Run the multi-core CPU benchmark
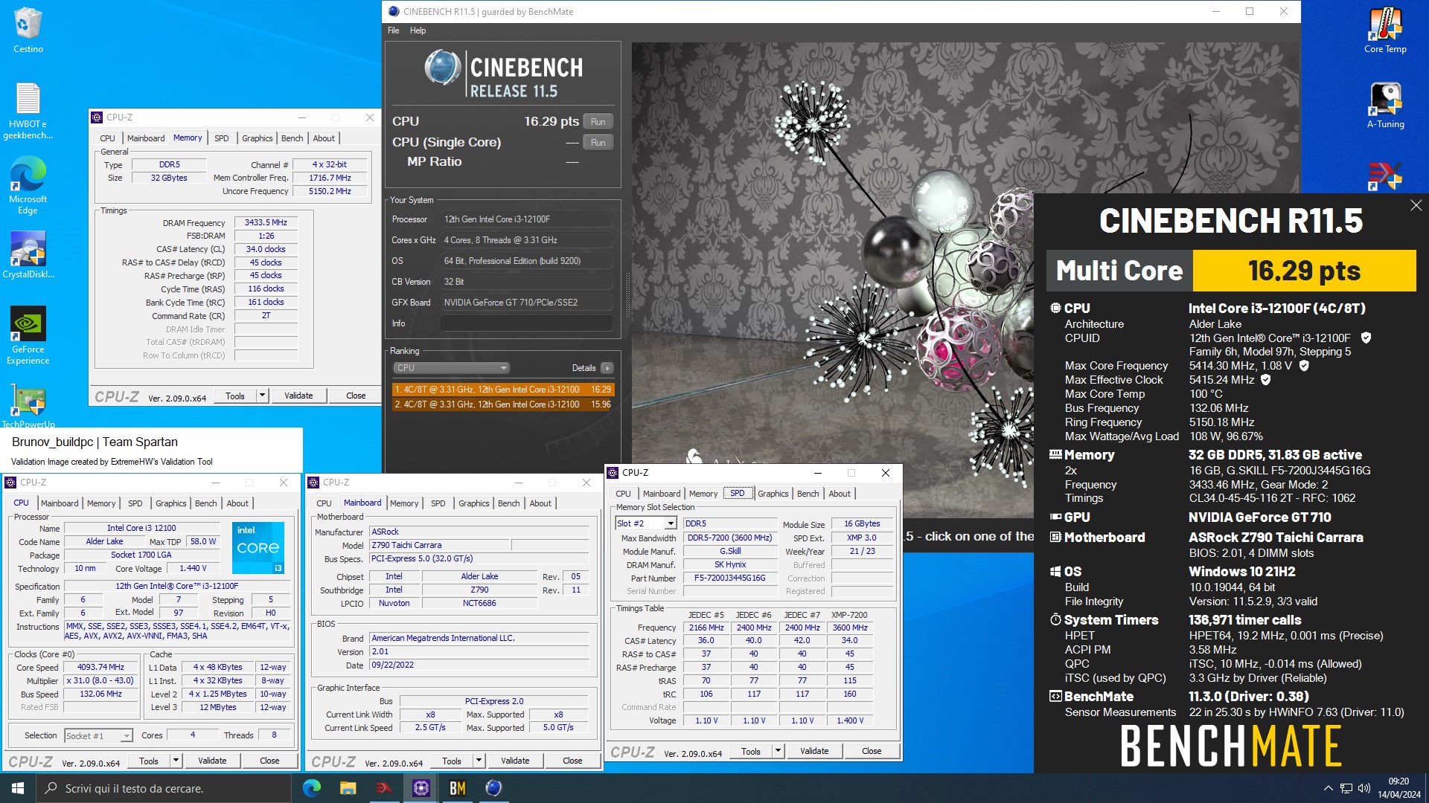This screenshot has height=803, width=1429. [x=598, y=122]
